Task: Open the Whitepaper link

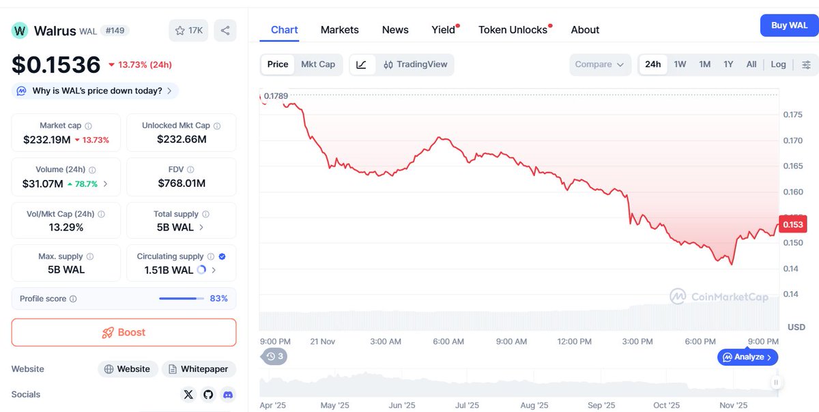Action: point(199,368)
